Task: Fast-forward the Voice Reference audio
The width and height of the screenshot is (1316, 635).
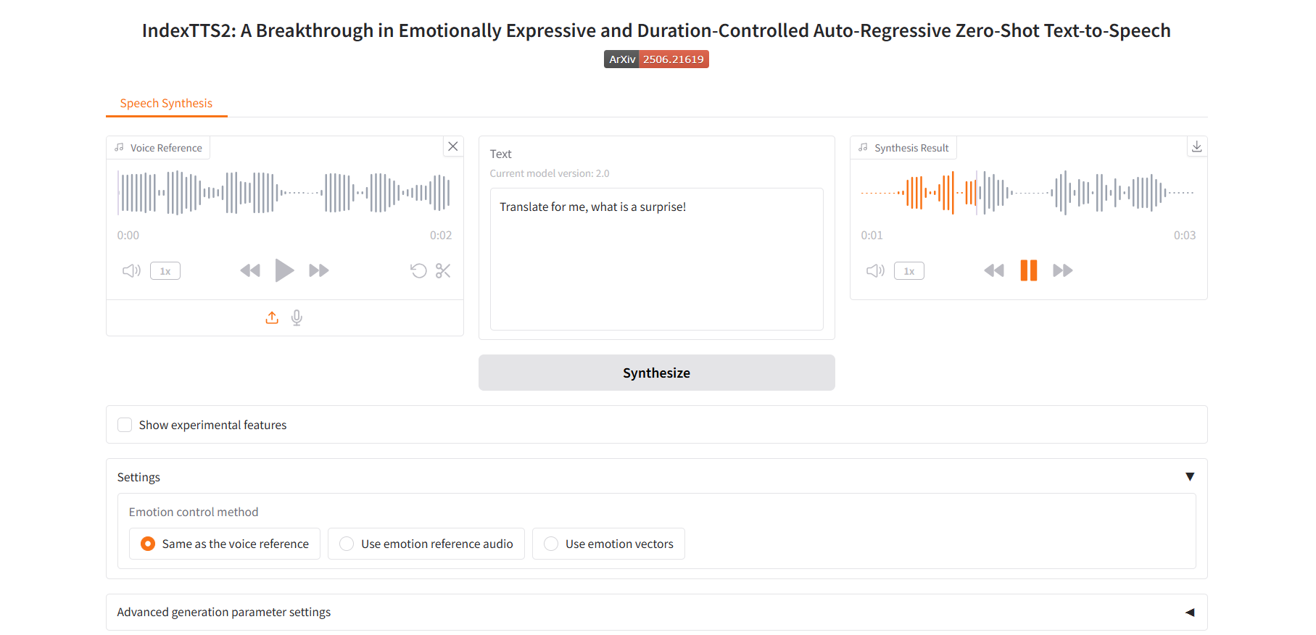Action: point(319,270)
